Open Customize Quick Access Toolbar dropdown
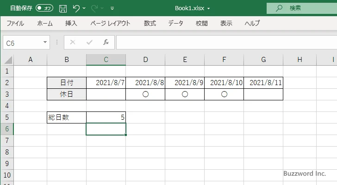 pyautogui.click(x=112, y=8)
